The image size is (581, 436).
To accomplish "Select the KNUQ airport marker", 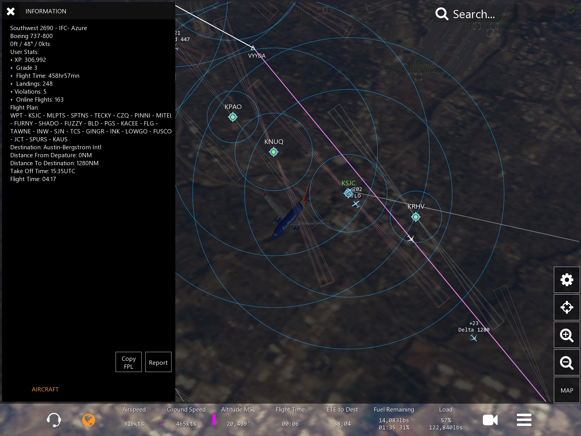I will coord(273,152).
